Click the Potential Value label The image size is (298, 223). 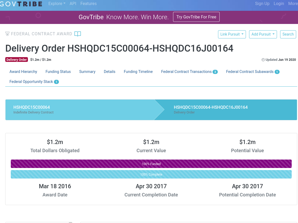click(x=248, y=151)
